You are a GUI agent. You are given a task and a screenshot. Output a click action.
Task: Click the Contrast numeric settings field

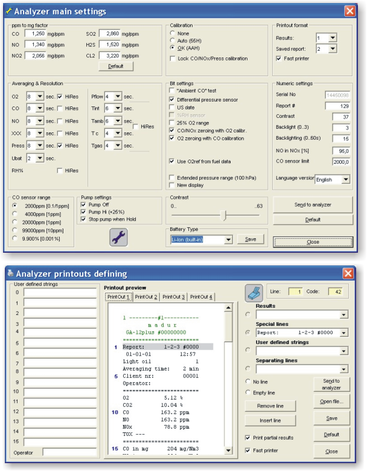(x=341, y=117)
